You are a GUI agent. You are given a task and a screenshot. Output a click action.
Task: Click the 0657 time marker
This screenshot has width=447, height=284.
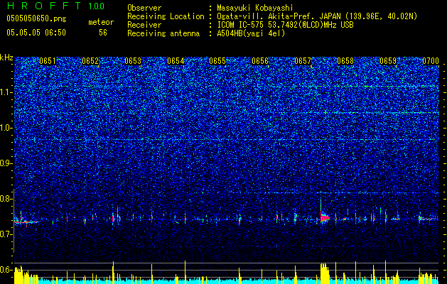(x=303, y=61)
